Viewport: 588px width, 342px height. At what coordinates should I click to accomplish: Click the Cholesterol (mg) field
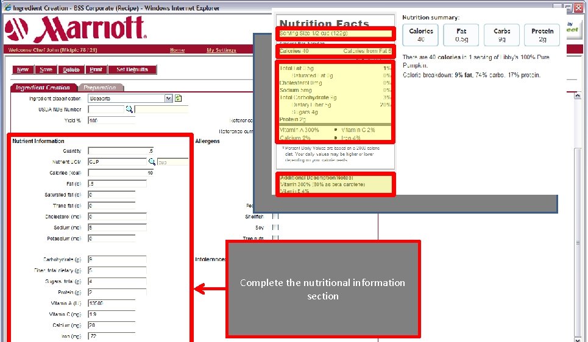118,217
